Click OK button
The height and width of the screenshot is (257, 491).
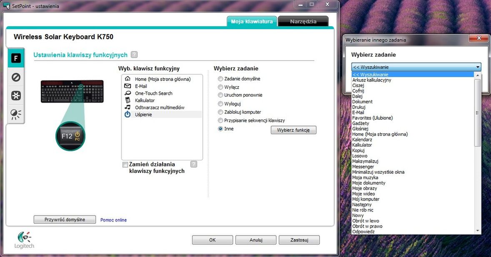(212, 240)
